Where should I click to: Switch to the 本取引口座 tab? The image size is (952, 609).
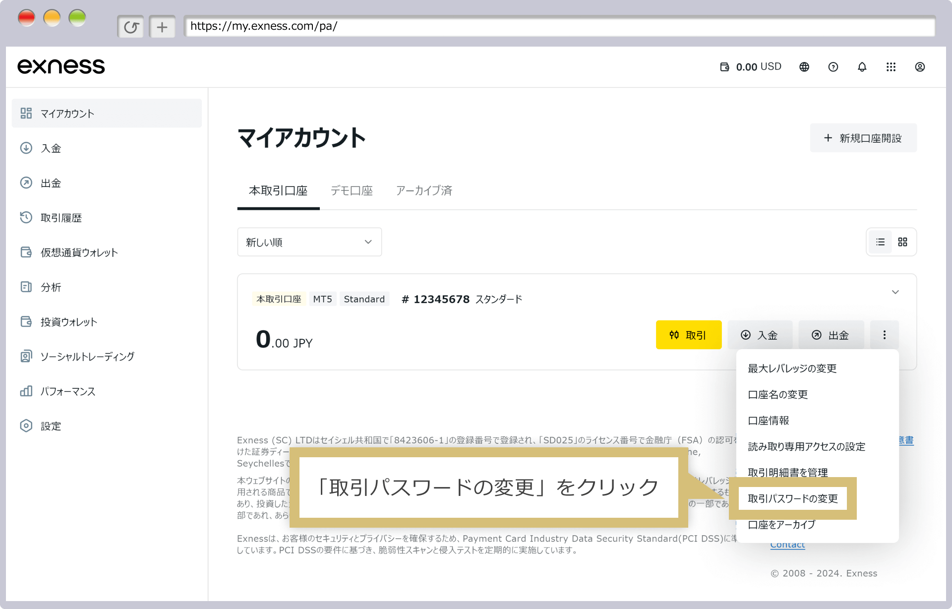(x=278, y=191)
